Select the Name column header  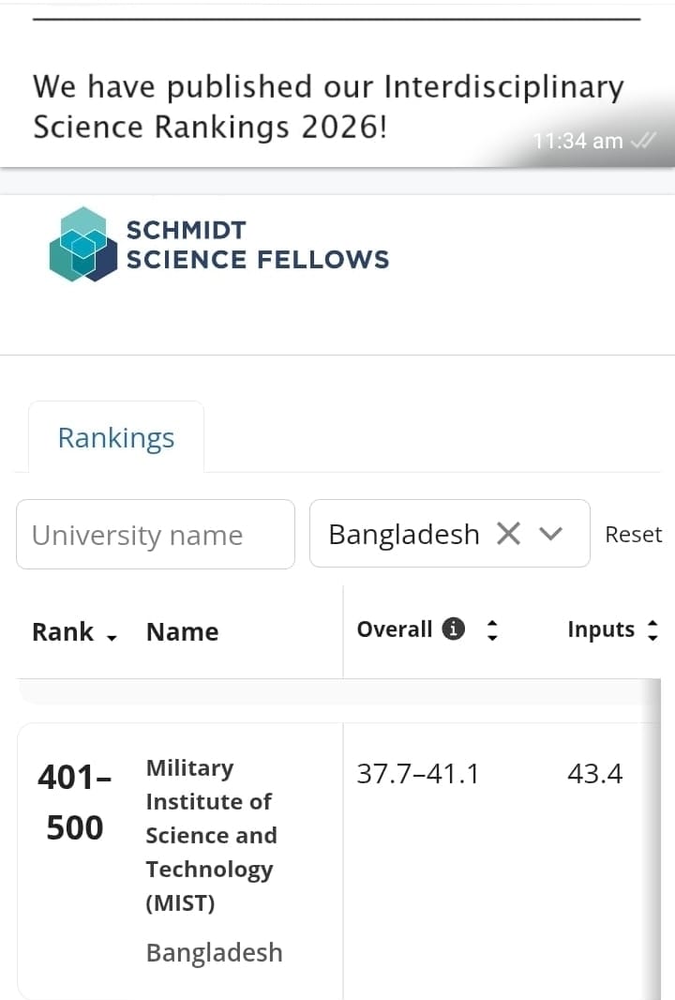point(182,632)
